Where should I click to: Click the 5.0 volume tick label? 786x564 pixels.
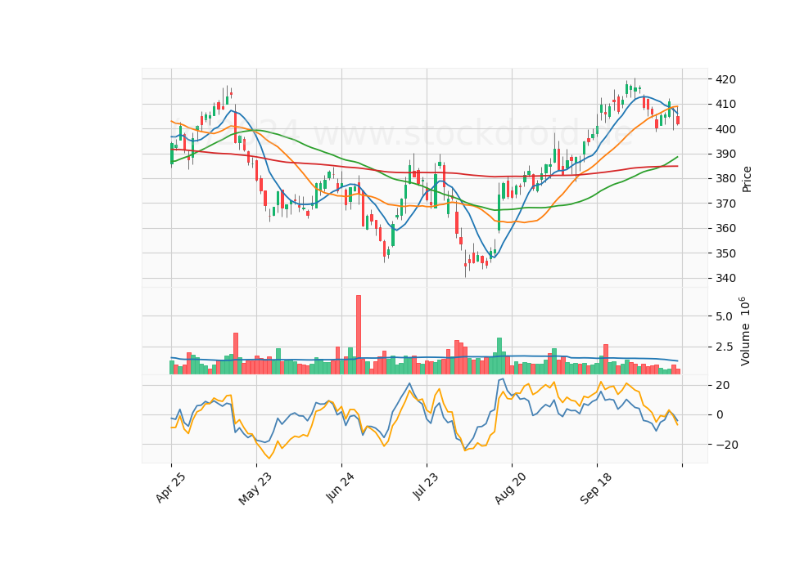(724, 316)
